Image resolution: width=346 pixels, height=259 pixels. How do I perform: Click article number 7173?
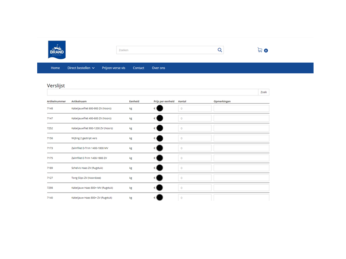click(50, 148)
